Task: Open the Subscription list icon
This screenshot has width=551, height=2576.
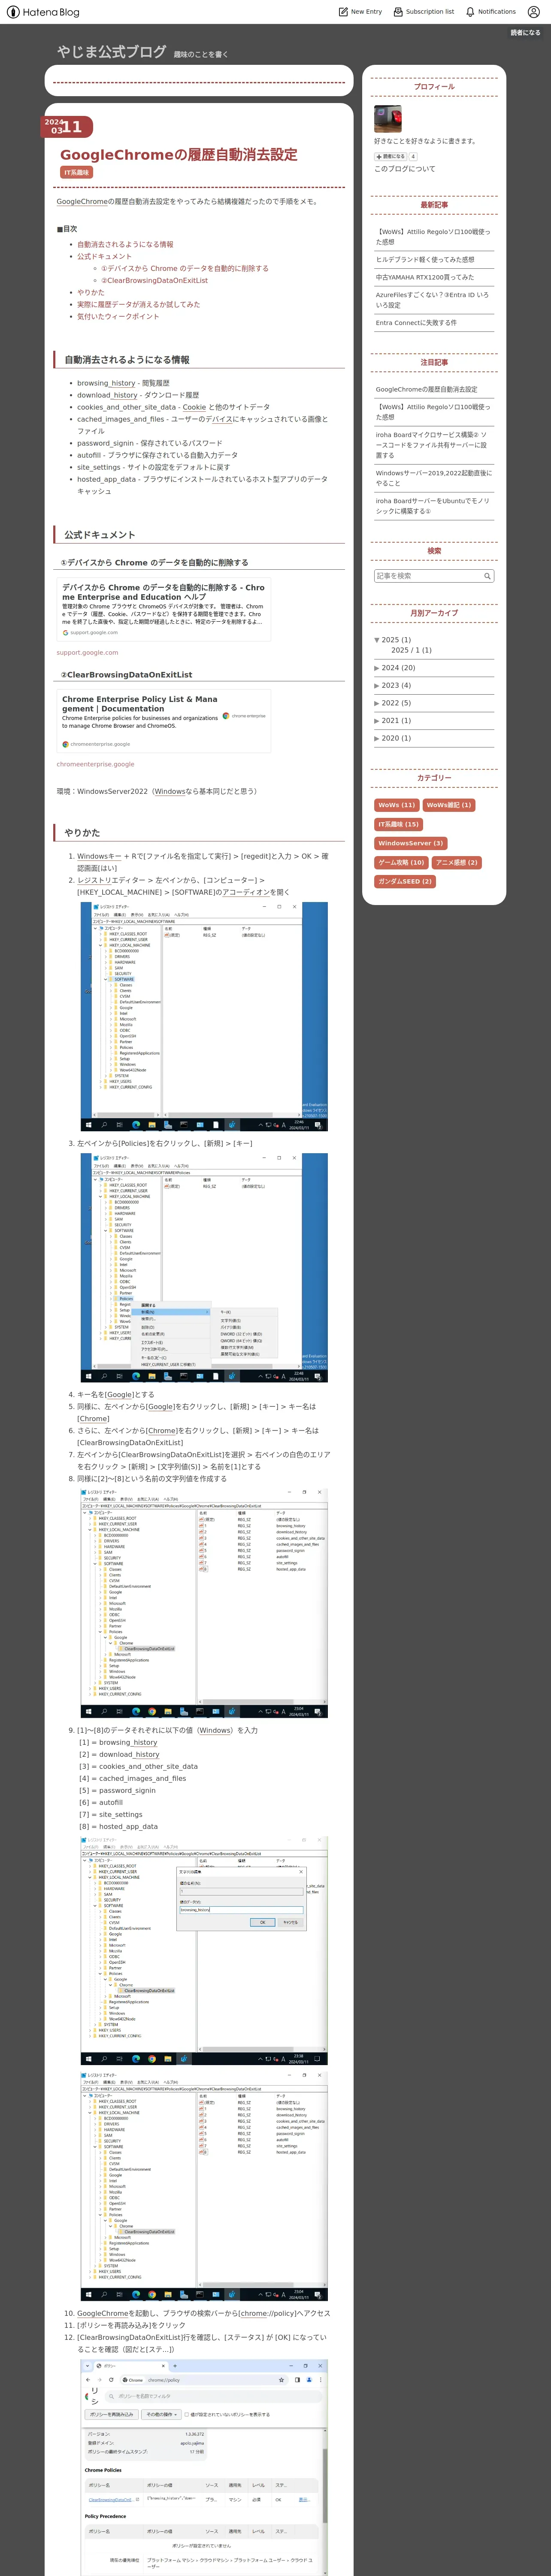Action: pyautogui.click(x=398, y=12)
